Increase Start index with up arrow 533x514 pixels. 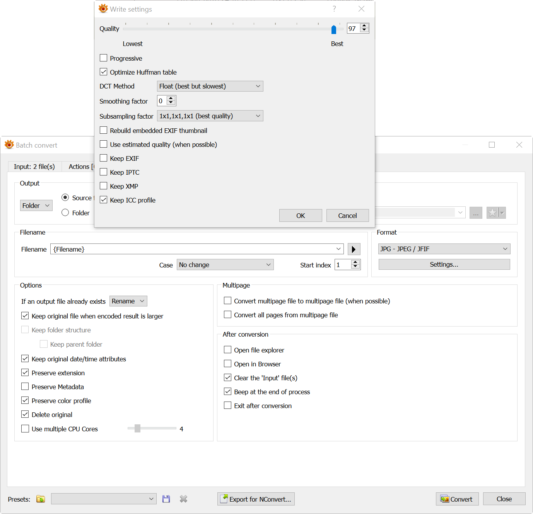356,262
